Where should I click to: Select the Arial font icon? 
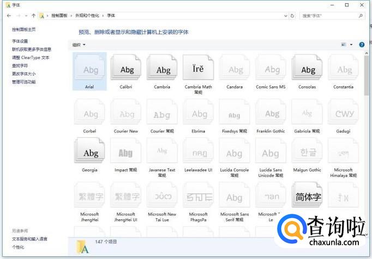[89, 67]
